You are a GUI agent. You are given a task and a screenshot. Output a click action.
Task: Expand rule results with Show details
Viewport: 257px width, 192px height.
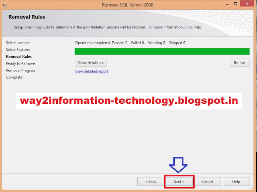90,63
